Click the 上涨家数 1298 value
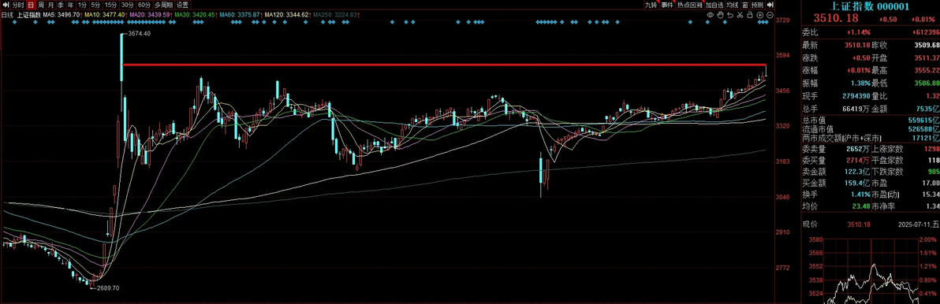 point(932,148)
